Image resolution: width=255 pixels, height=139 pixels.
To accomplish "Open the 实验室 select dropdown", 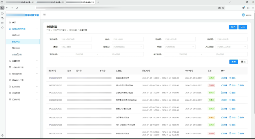I will pos(128,47).
